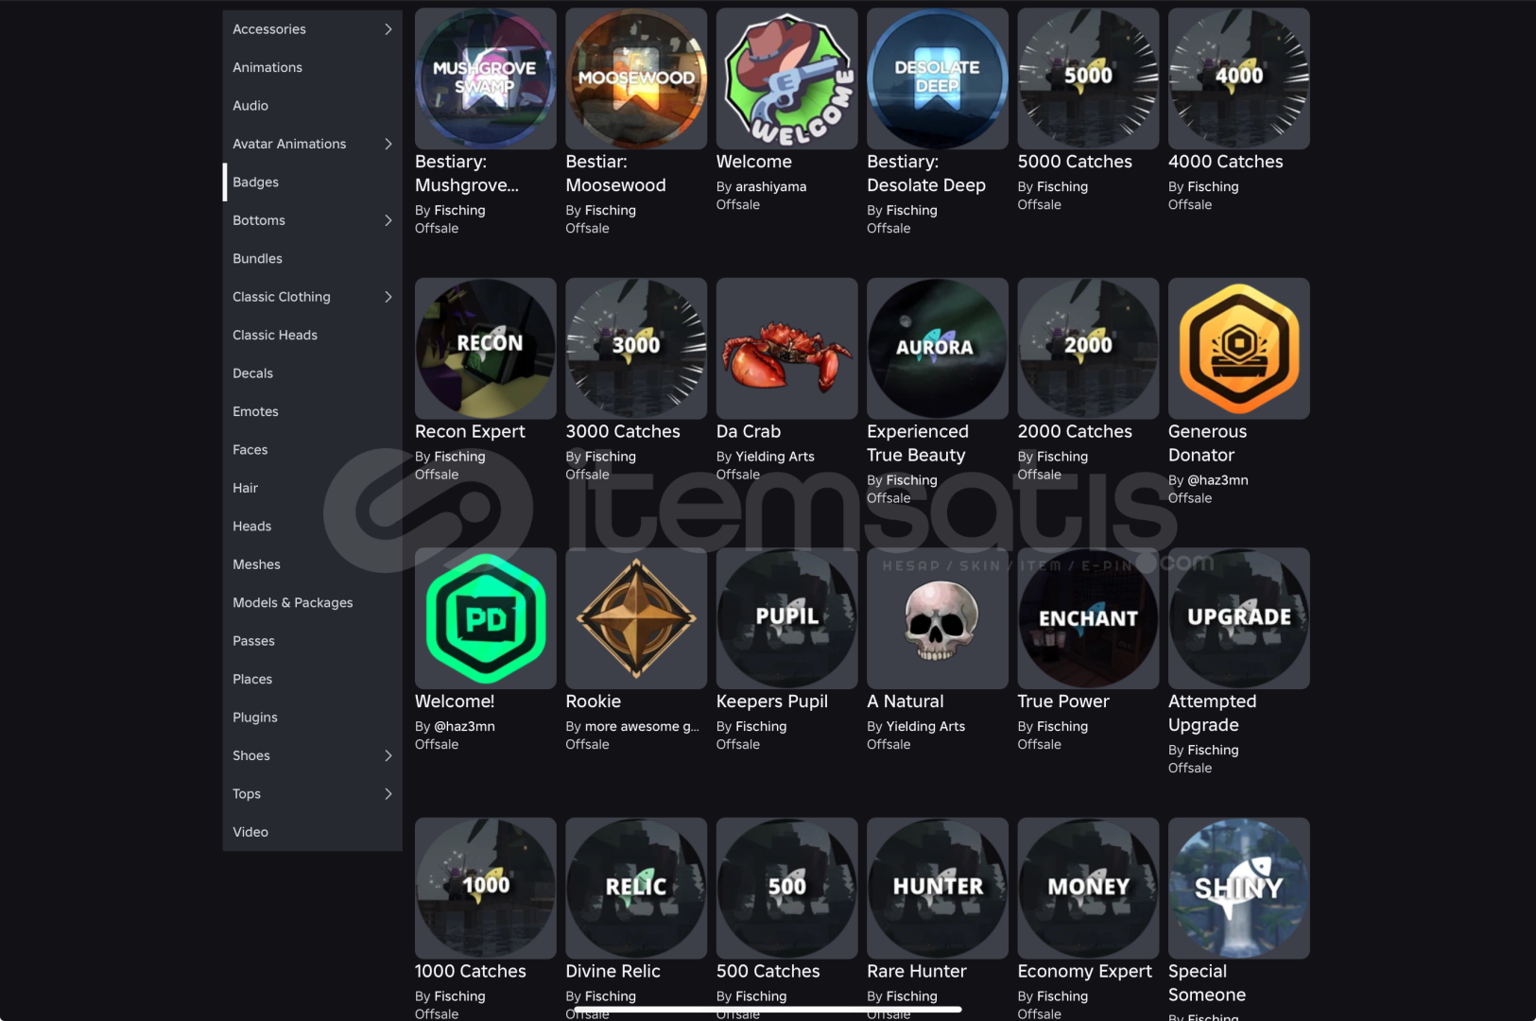
Task: Click the green PD Welcome! badge icon
Action: (486, 618)
